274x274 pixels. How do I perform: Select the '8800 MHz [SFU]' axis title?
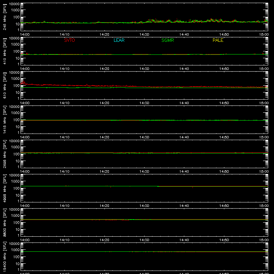click(4, 222)
